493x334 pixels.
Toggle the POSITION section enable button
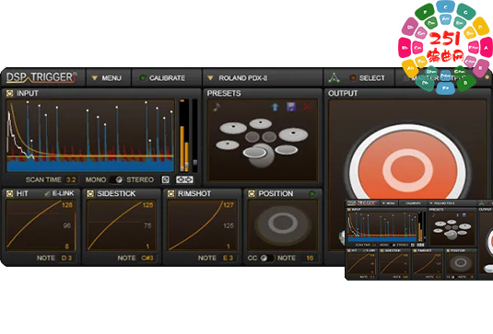252,193
